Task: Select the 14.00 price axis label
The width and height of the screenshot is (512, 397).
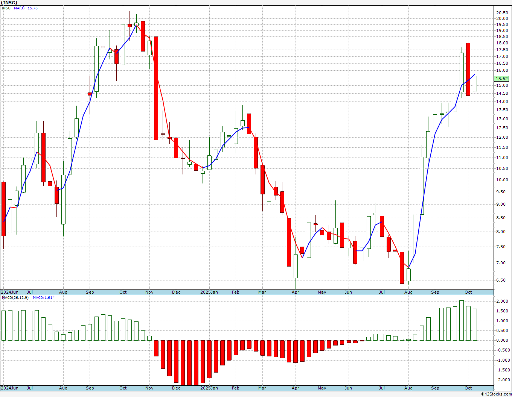Action: coord(502,102)
